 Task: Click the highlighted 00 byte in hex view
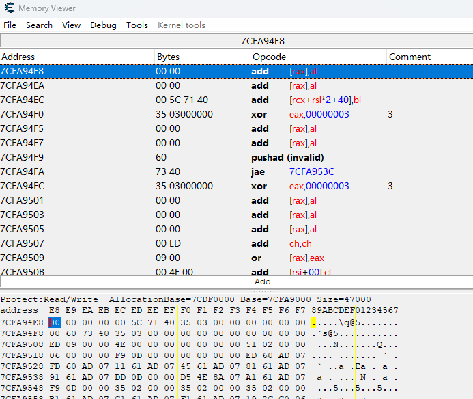(55, 322)
